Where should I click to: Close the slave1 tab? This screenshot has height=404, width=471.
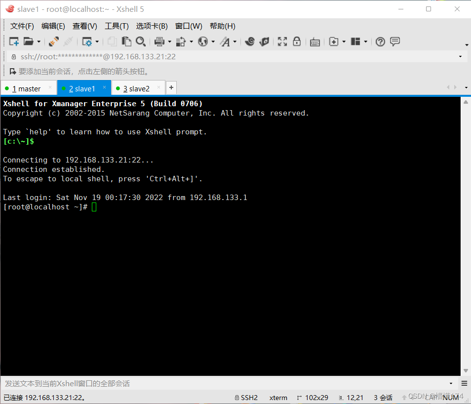pos(104,87)
